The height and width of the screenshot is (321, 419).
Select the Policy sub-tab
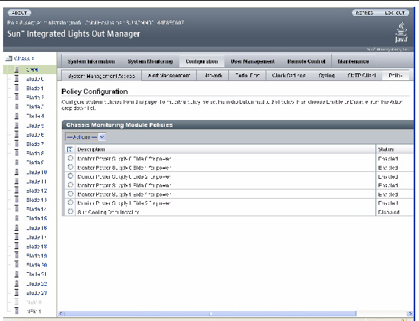(x=395, y=76)
